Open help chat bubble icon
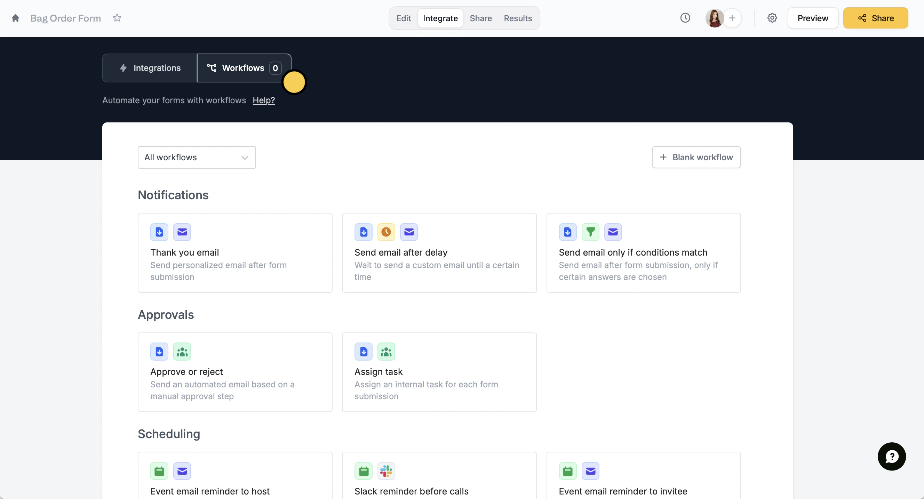Viewport: 924px width, 499px height. click(x=891, y=456)
